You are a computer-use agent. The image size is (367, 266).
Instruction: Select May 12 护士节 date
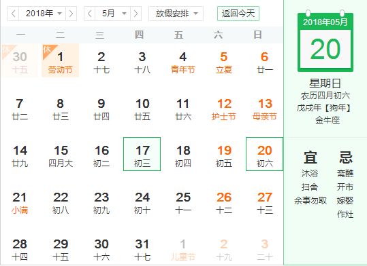(224, 109)
